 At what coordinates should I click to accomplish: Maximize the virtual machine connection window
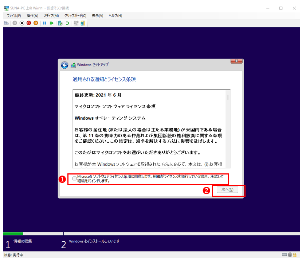(x=281, y=8)
